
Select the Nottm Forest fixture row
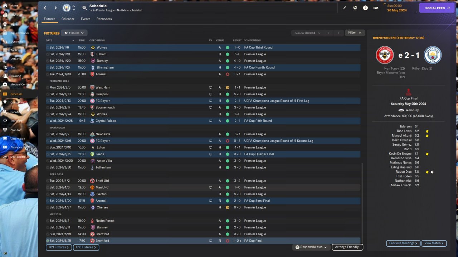tap(203, 221)
